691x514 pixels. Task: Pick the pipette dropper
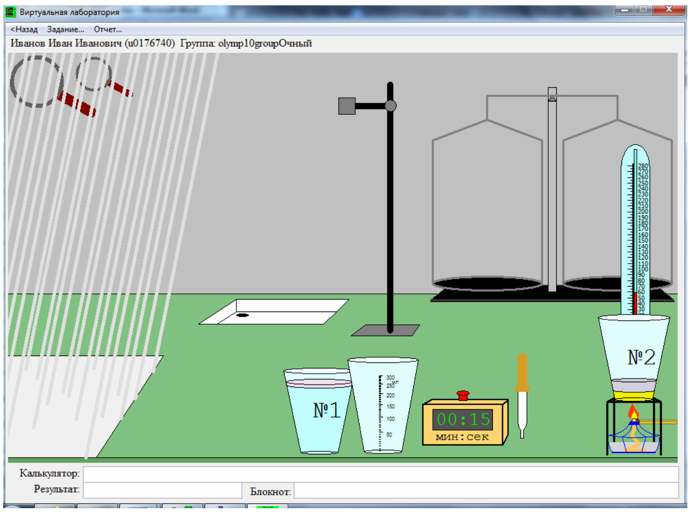(522, 396)
